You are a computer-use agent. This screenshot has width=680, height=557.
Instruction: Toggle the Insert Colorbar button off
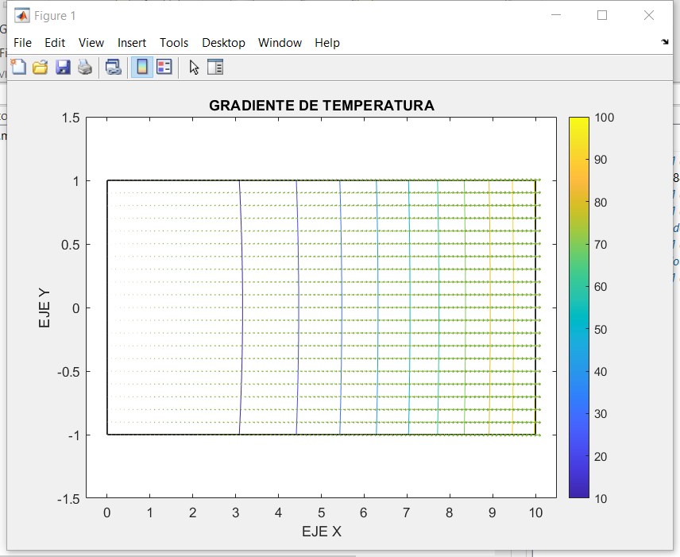coord(142,68)
